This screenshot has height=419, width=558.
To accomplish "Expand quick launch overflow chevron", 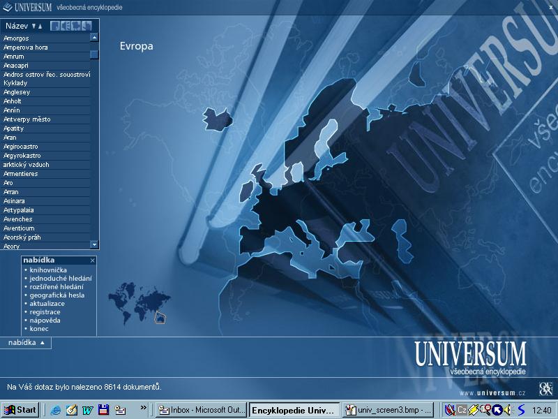I will tap(143, 407).
